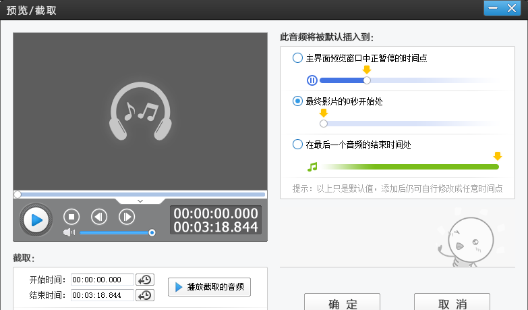
Task: Close the 预览/截取 dialog
Action: click(x=512, y=8)
